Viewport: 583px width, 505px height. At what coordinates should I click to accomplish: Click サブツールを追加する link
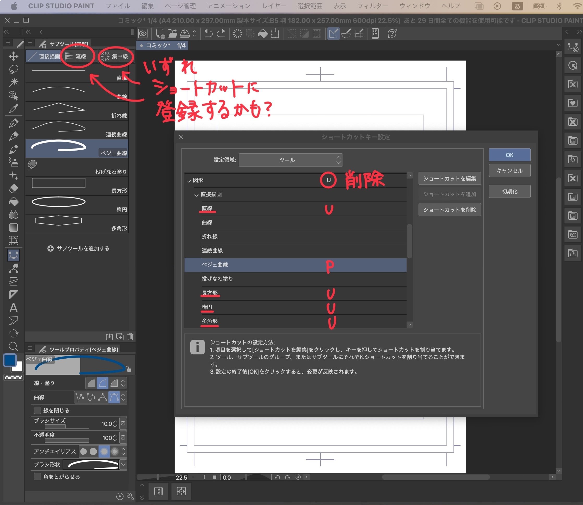point(78,248)
